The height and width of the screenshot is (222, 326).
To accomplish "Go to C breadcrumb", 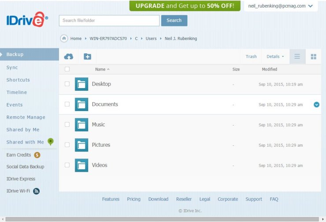I will (137, 38).
